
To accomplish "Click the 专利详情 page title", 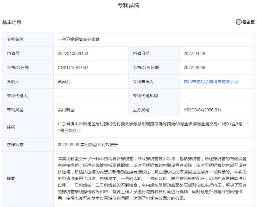I will click(x=128, y=4).
